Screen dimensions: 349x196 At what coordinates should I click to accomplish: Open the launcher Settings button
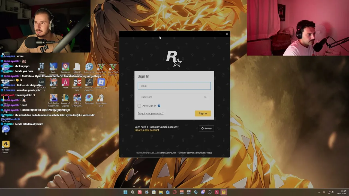[x=206, y=128]
